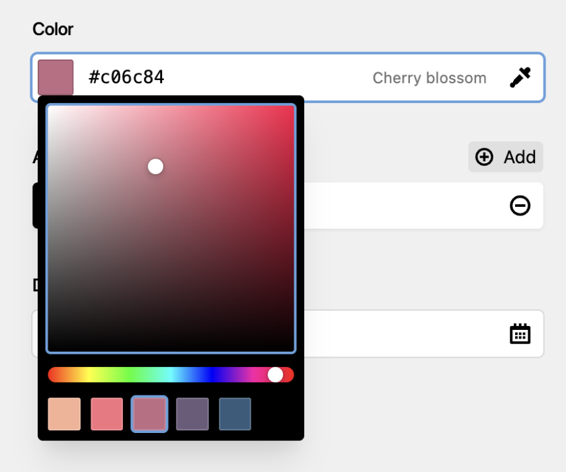Viewport: 566px width, 472px height.
Task: Set hue slider to the deep blue region
Action: pyautogui.click(x=213, y=375)
